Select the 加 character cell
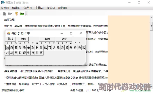 point(7,47)
